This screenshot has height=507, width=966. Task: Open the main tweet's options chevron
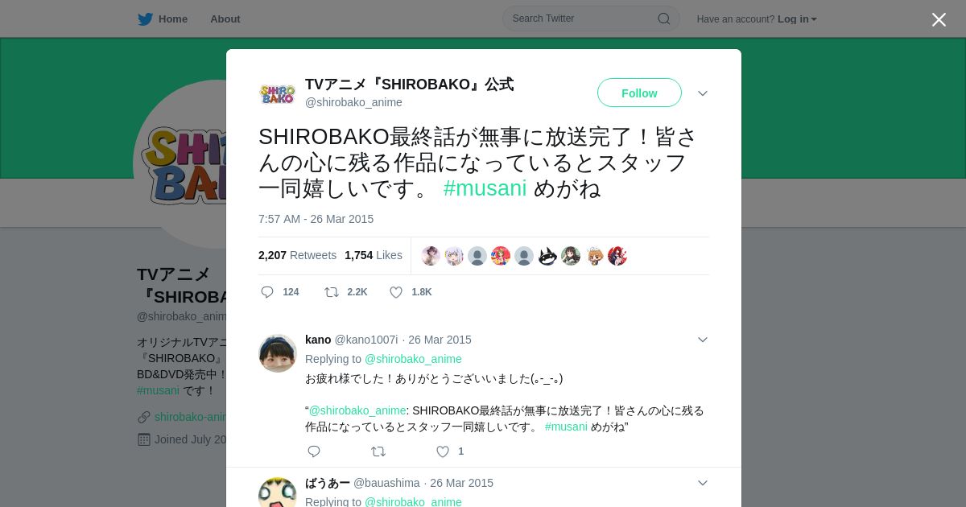point(703,93)
